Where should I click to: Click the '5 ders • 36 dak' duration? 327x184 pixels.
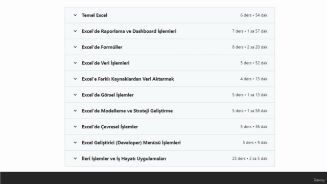click(x=254, y=127)
